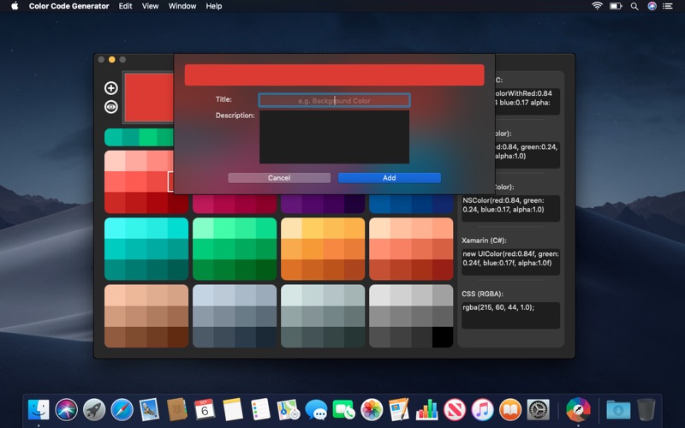685x428 pixels.
Task: Open Messages from the dock
Action: pyautogui.click(x=316, y=410)
